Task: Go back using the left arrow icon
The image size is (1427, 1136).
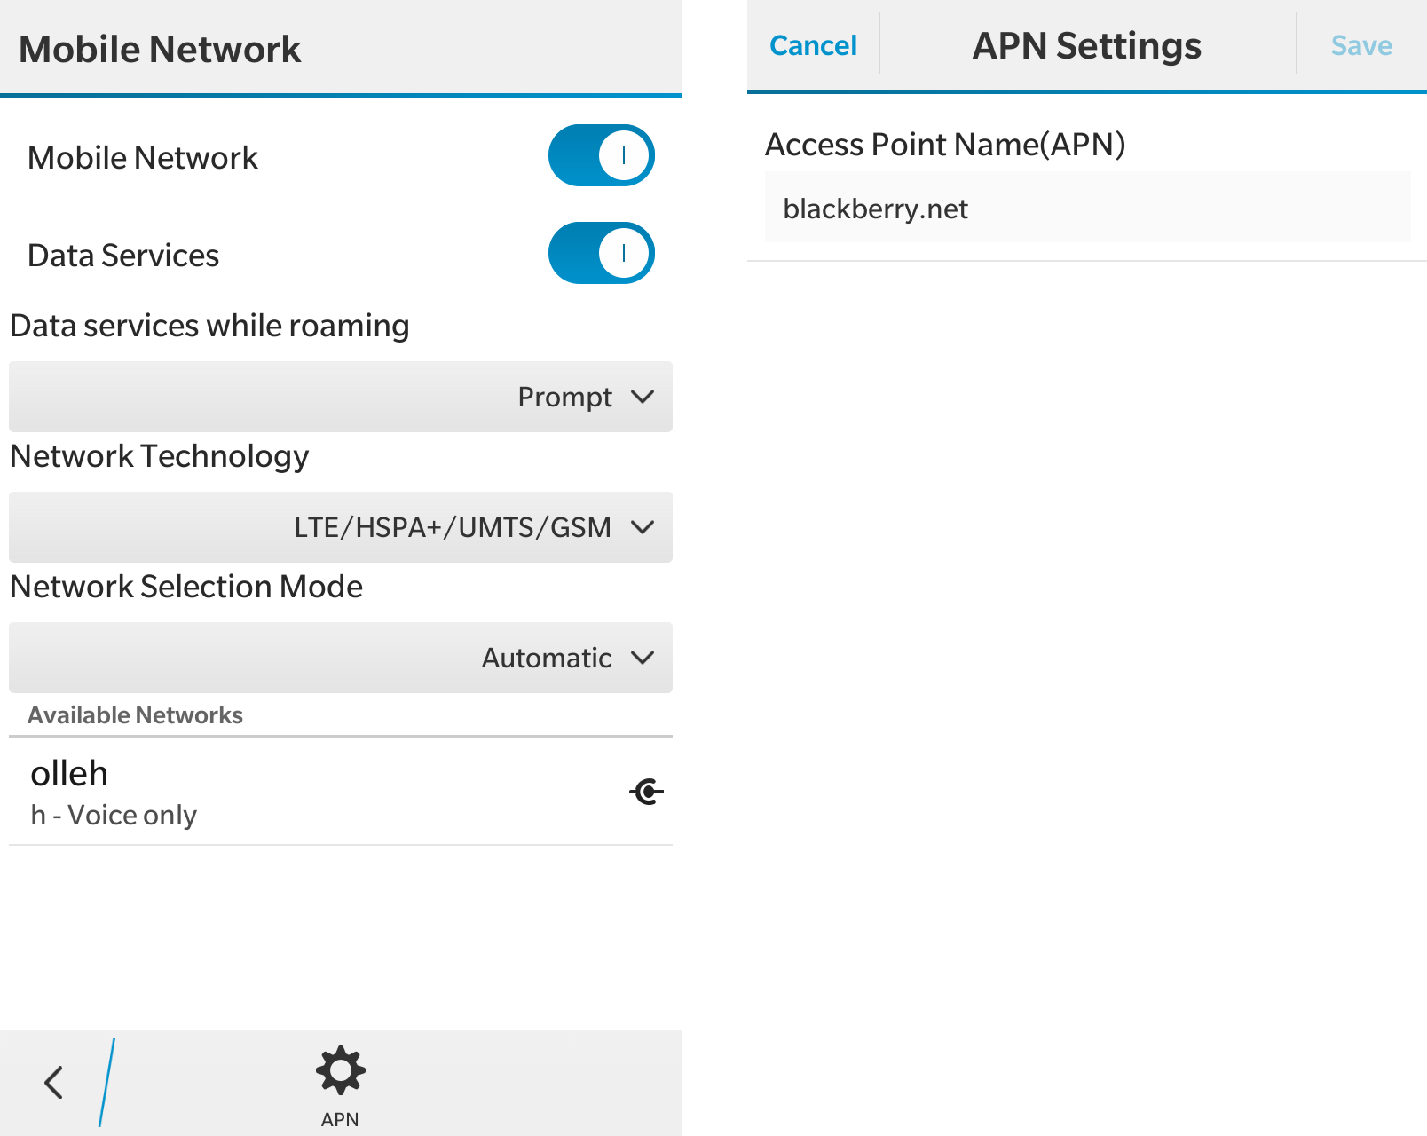Action: [54, 1082]
